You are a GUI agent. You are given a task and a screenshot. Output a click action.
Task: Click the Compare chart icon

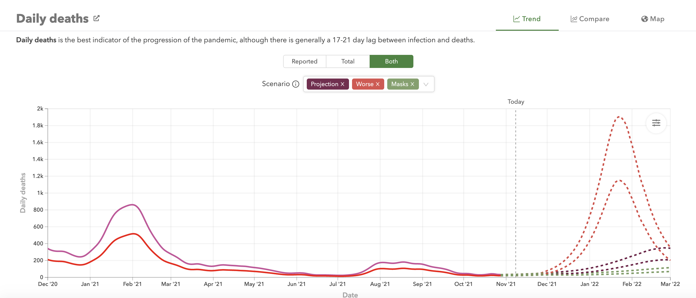click(x=574, y=19)
